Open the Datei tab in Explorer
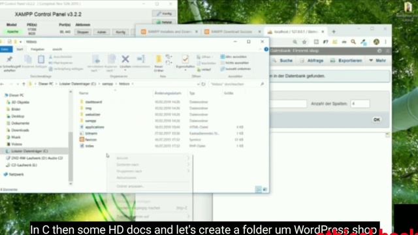Image resolution: width=418 pixels, height=235 pixels. point(5,50)
